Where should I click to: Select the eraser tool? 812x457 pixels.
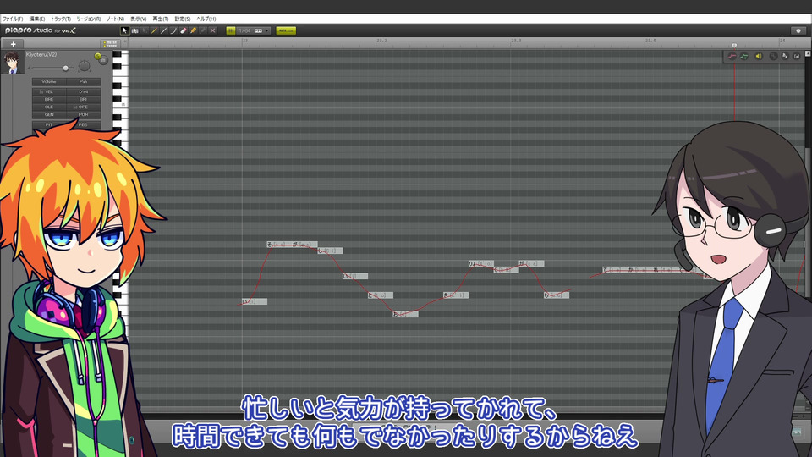coord(184,30)
